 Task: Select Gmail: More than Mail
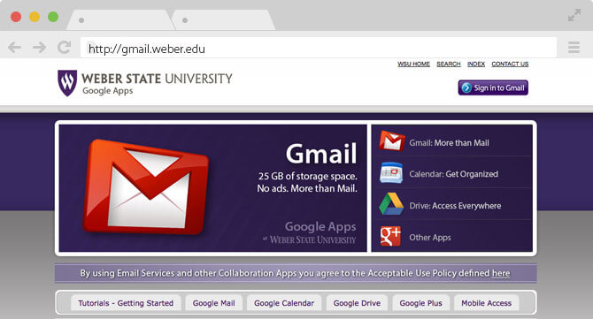click(x=449, y=142)
